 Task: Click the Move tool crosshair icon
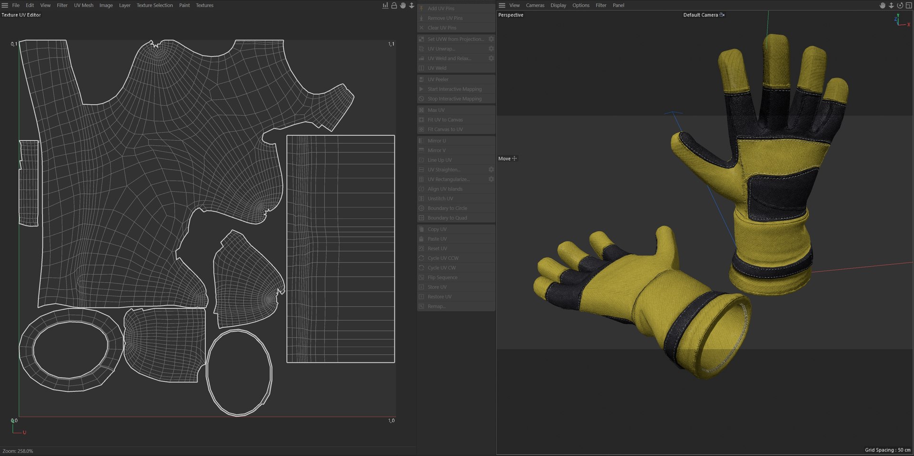pyautogui.click(x=514, y=158)
